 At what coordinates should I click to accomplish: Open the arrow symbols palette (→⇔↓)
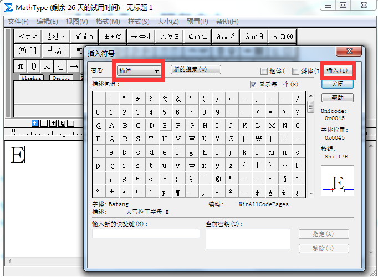pyautogui.click(x=141, y=37)
